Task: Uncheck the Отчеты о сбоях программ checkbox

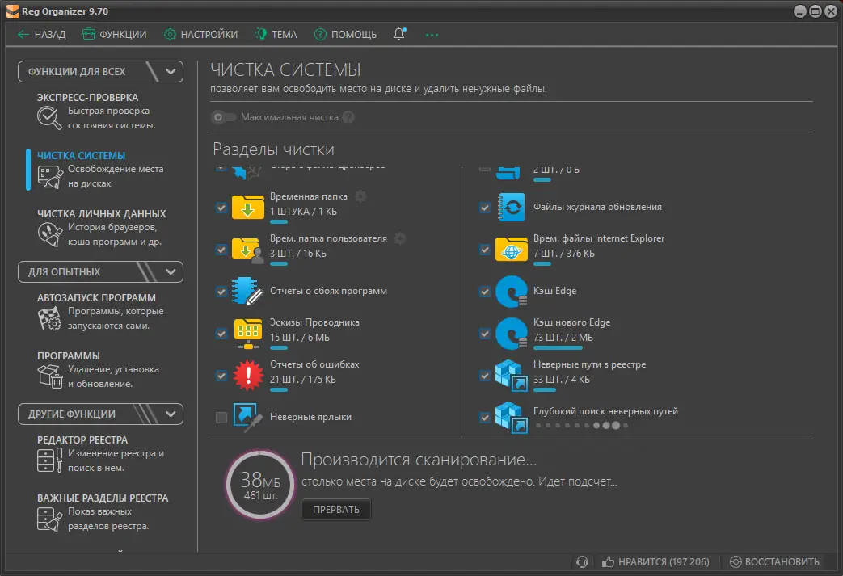Action: tap(221, 291)
